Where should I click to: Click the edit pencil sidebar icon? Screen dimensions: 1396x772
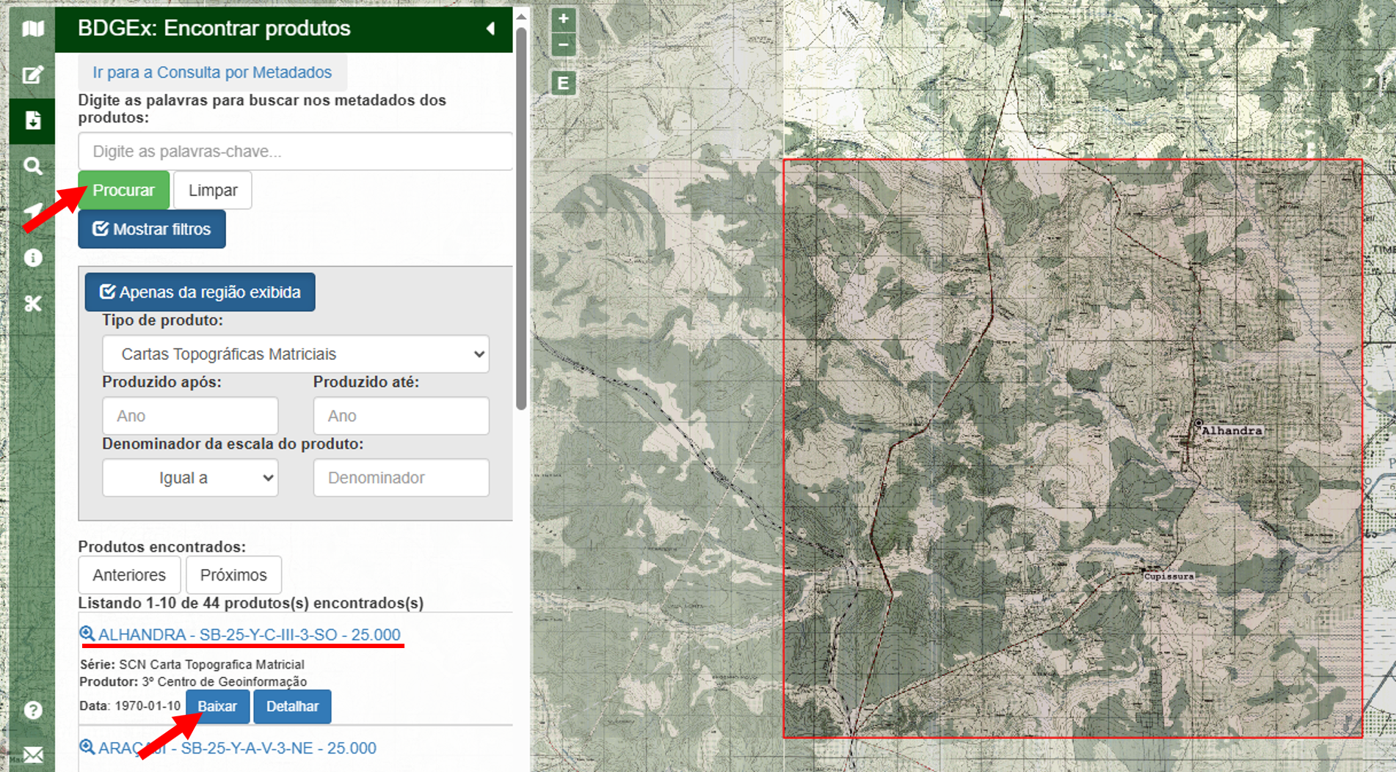33,75
